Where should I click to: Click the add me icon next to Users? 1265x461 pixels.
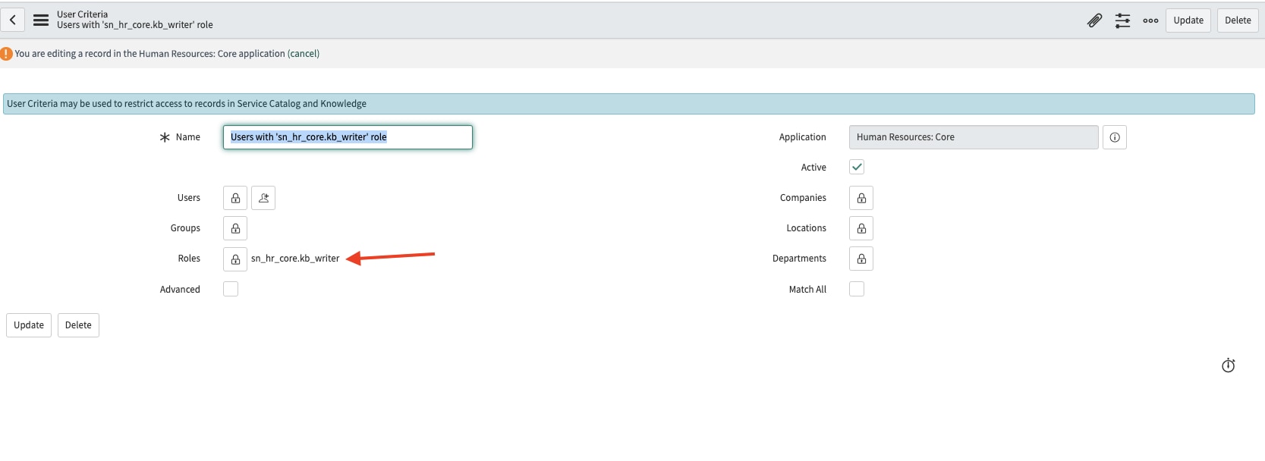tap(263, 198)
